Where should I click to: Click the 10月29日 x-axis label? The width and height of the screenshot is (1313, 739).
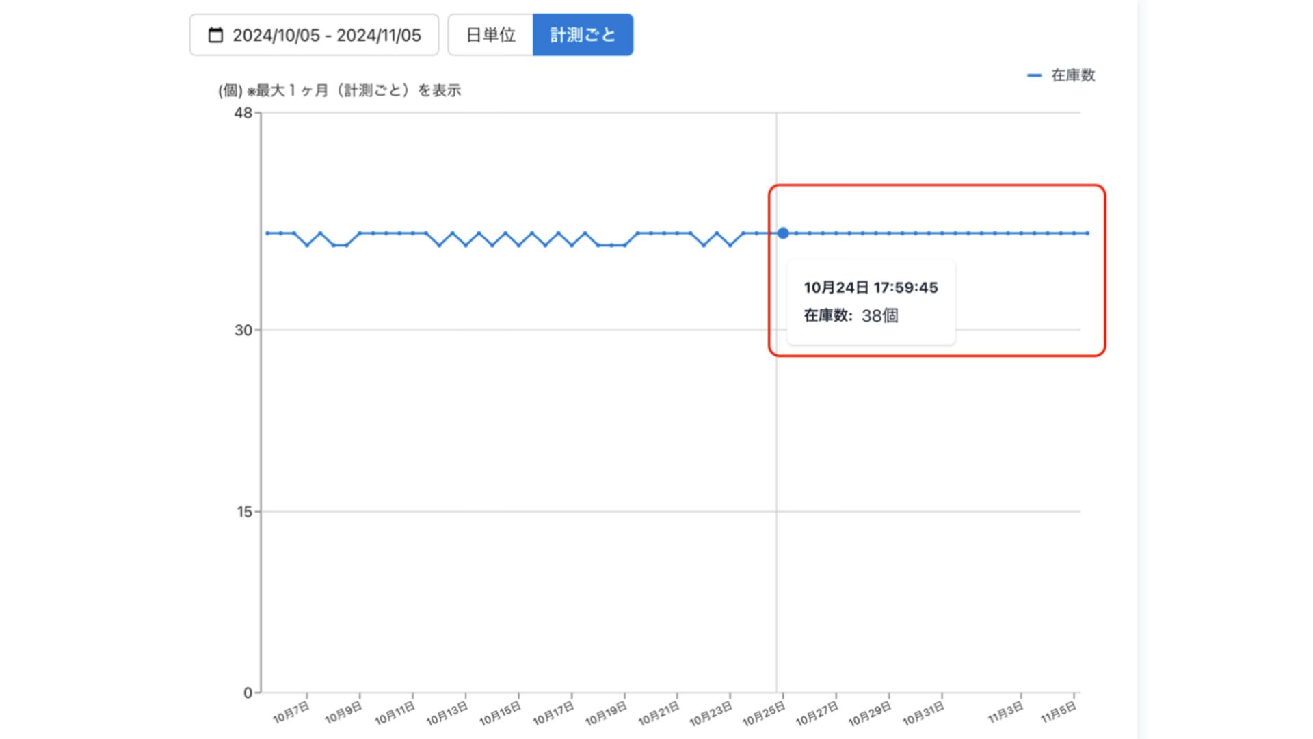(870, 713)
